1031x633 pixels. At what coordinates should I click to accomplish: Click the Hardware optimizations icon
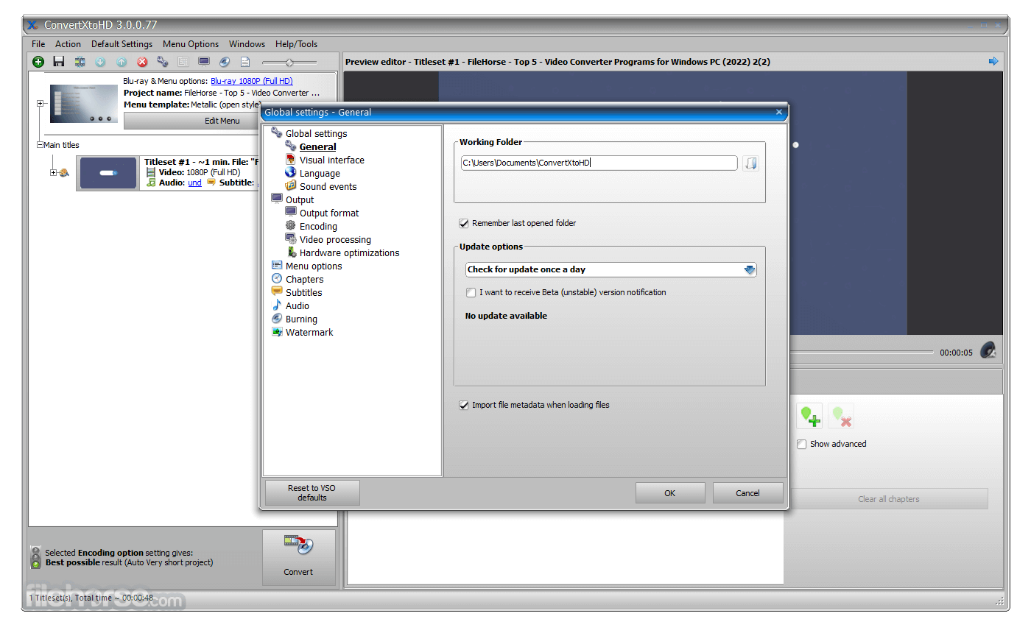290,252
